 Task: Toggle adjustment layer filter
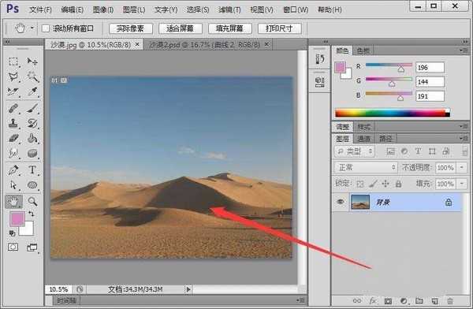[x=404, y=151]
